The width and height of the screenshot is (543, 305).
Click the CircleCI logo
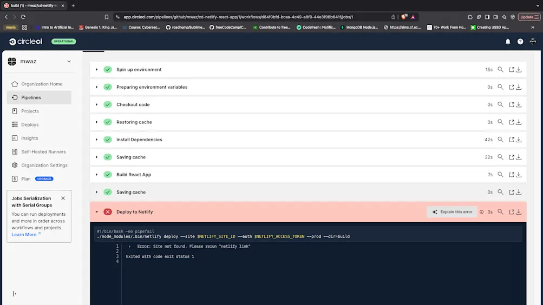tap(25, 42)
